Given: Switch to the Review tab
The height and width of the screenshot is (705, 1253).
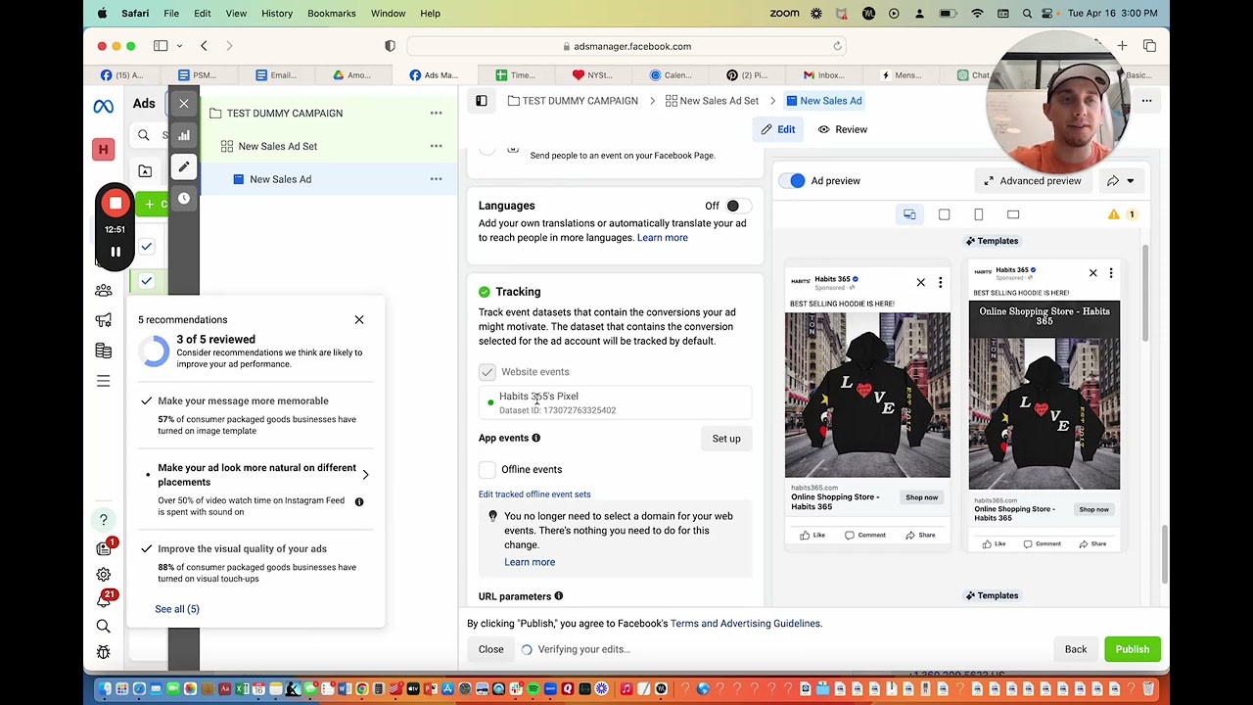Looking at the screenshot, I should tap(843, 129).
